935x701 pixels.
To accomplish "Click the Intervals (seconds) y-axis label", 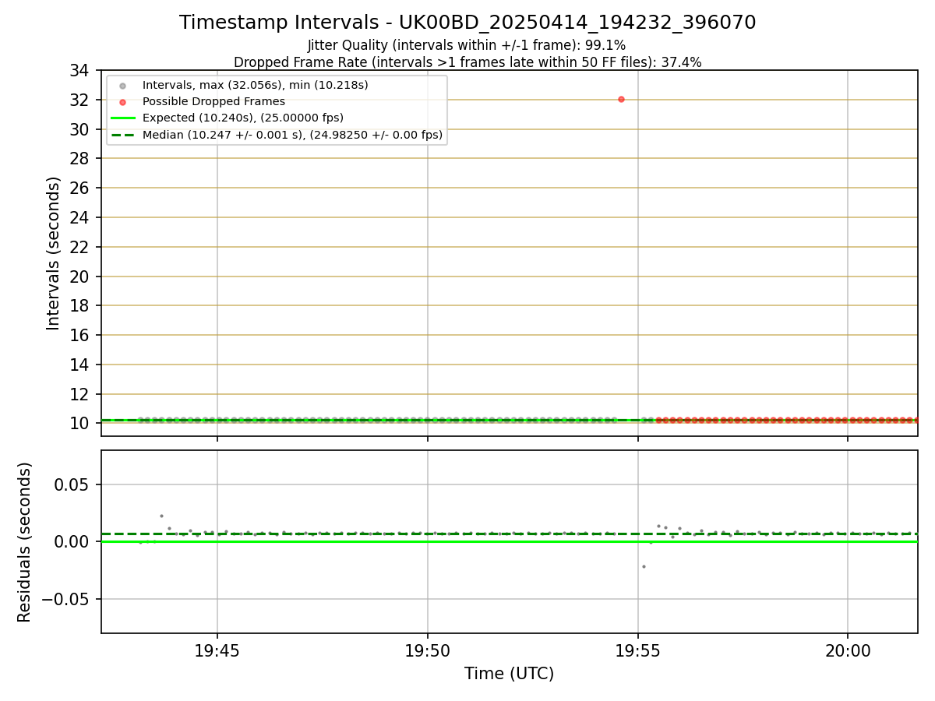I will 53,253.
